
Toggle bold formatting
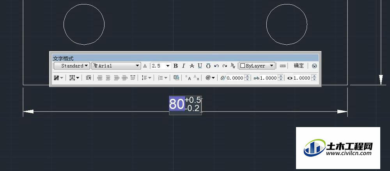(175, 66)
